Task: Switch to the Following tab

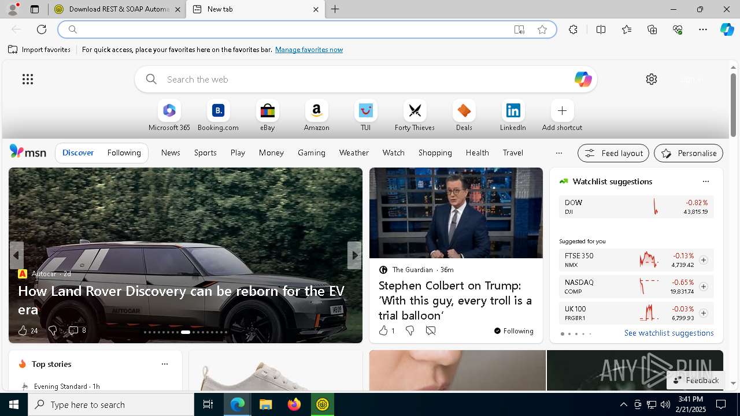Action: click(124, 153)
